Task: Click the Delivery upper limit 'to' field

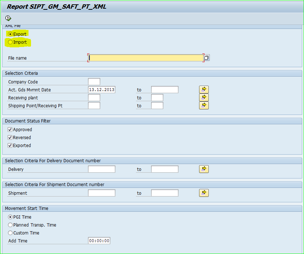Action: [x=164, y=169]
